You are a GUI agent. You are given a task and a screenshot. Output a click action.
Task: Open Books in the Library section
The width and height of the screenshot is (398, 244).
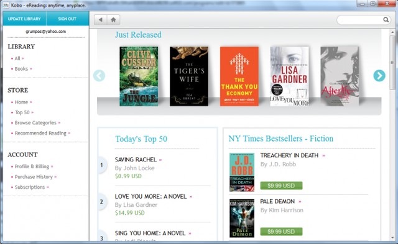(x=22, y=69)
